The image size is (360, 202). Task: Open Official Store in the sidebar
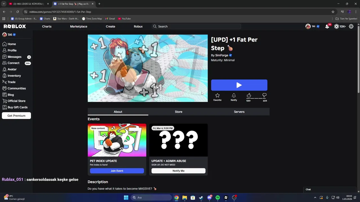[14, 101]
